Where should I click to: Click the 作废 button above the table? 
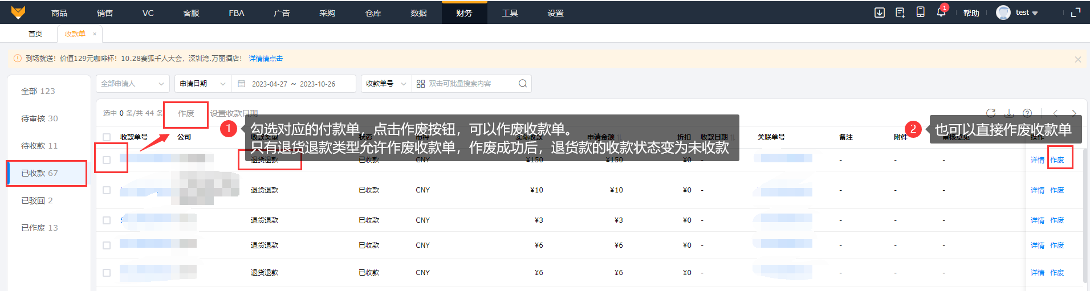click(x=186, y=113)
